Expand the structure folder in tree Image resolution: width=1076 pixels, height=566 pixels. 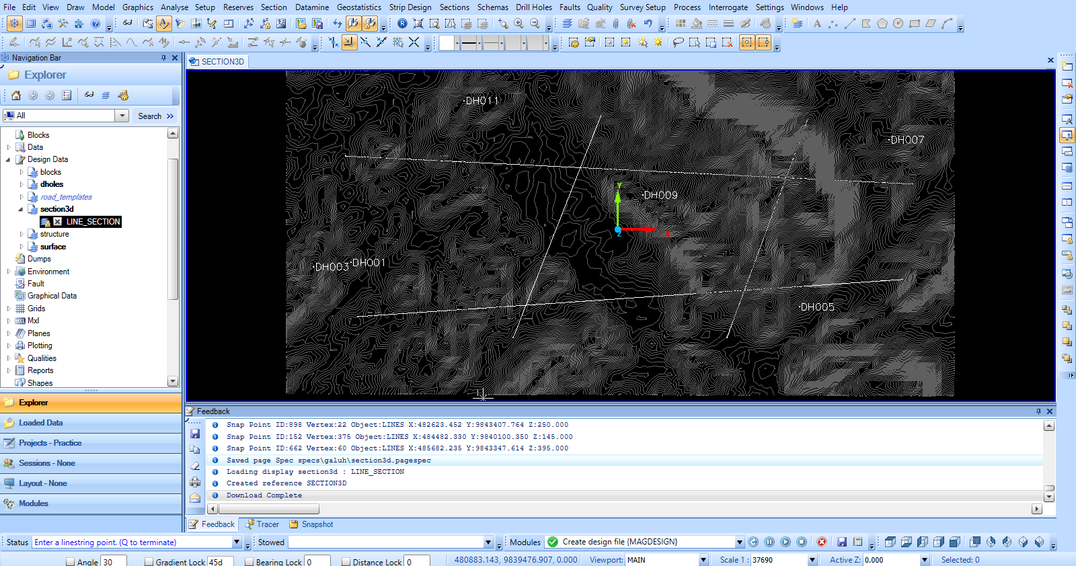pos(22,235)
